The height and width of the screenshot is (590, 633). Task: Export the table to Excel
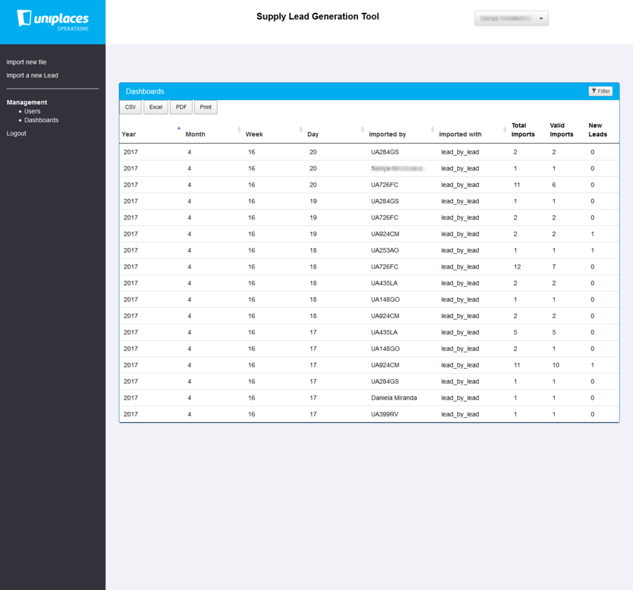point(155,107)
